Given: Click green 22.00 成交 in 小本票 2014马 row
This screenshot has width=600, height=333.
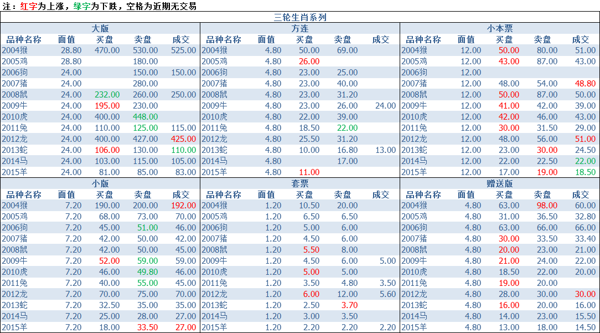Looking at the screenshot, I should 586,161.
